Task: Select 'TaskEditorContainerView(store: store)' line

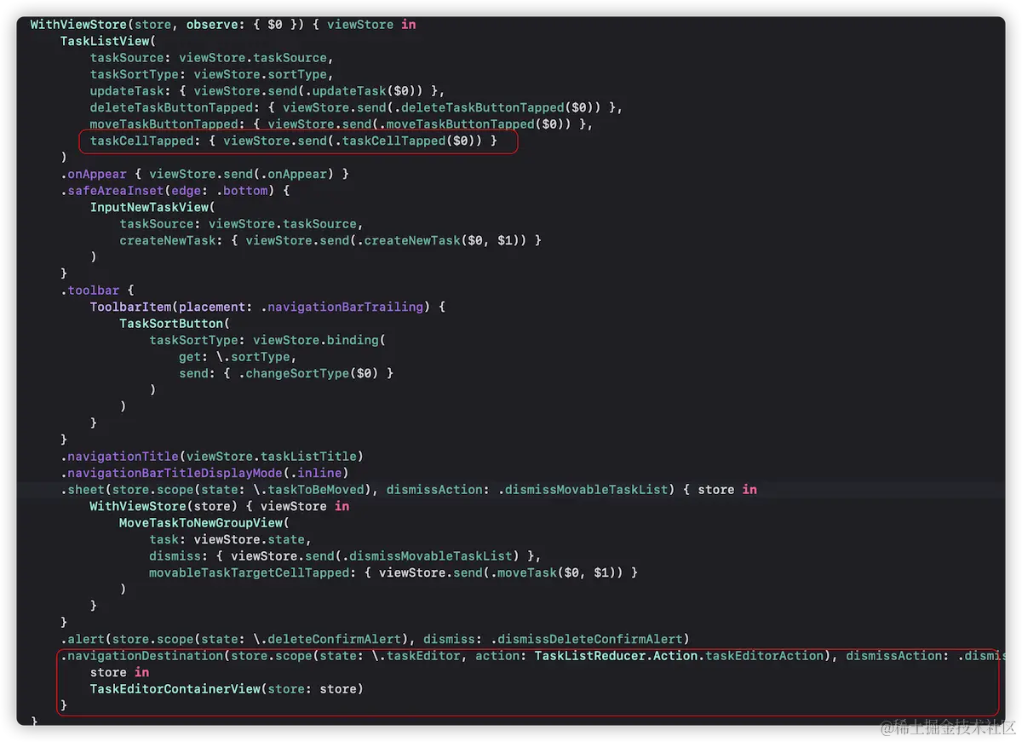Action: coord(227,689)
